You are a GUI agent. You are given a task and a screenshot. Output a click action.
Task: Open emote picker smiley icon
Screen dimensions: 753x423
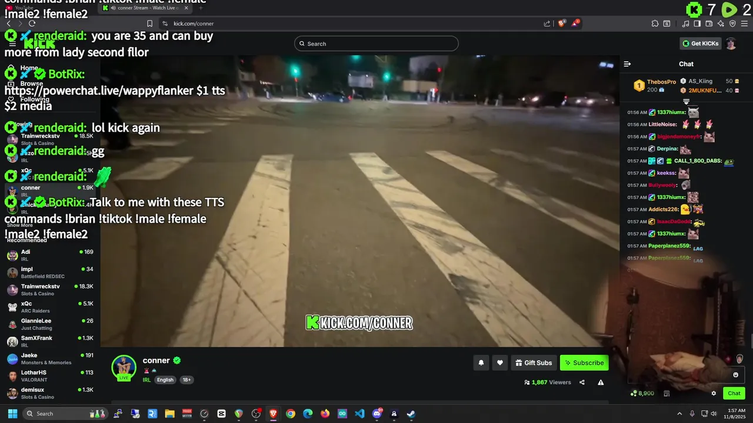(x=735, y=375)
